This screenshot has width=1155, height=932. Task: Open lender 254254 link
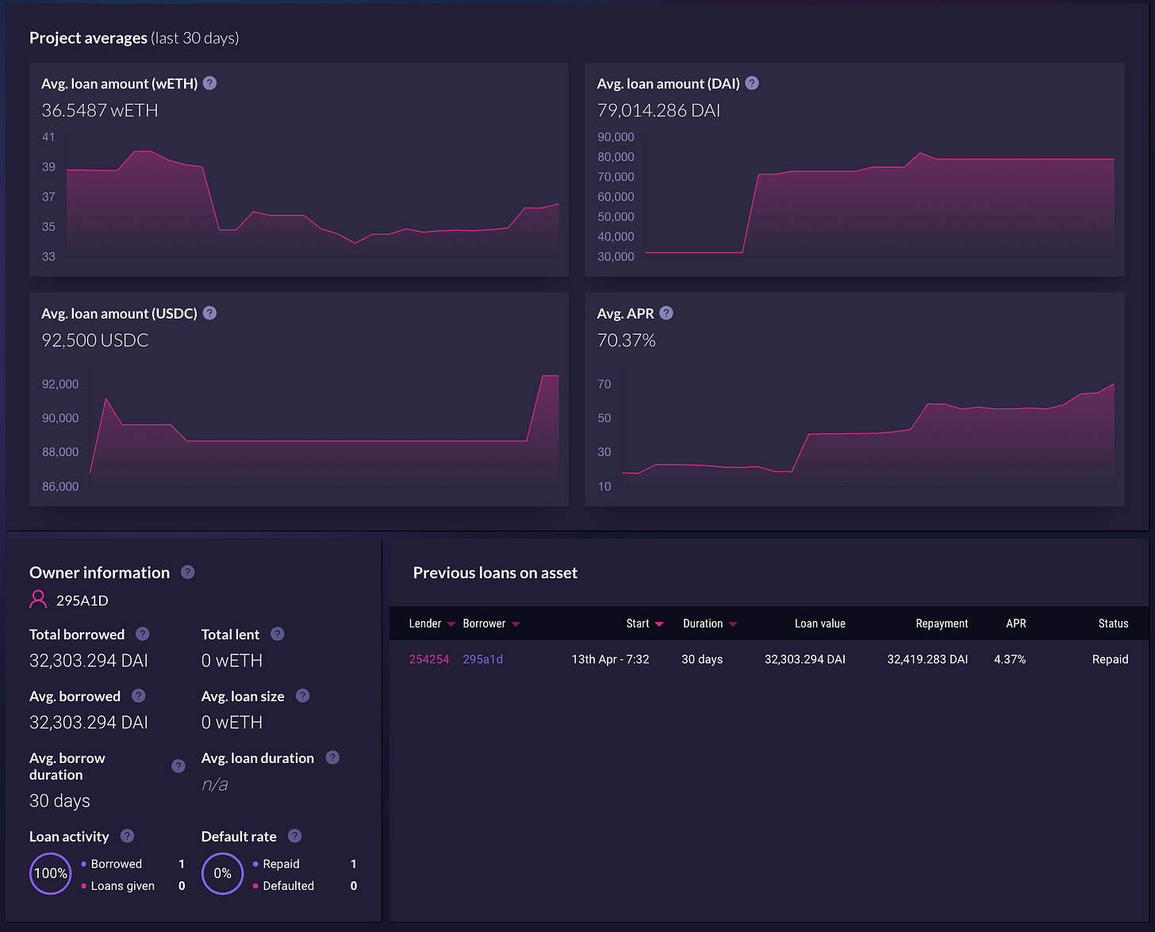tap(429, 659)
